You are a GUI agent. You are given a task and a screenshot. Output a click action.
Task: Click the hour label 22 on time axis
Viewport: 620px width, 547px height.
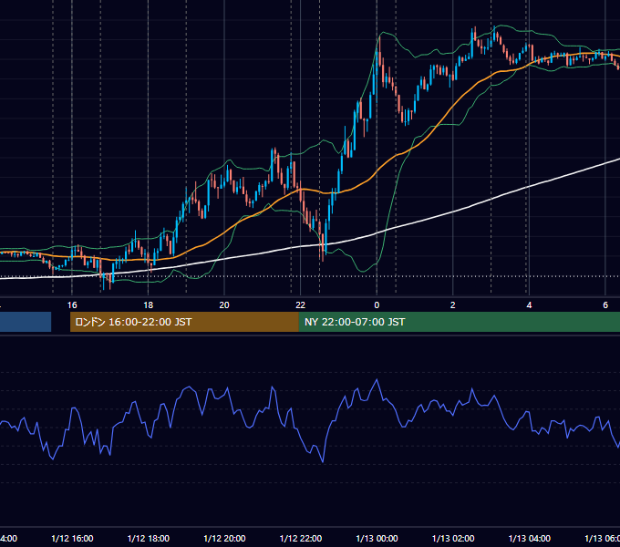300,304
